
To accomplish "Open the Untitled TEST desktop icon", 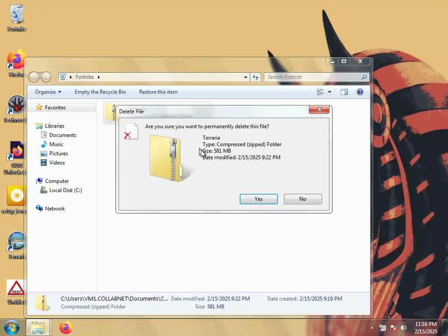I will 15,292.
